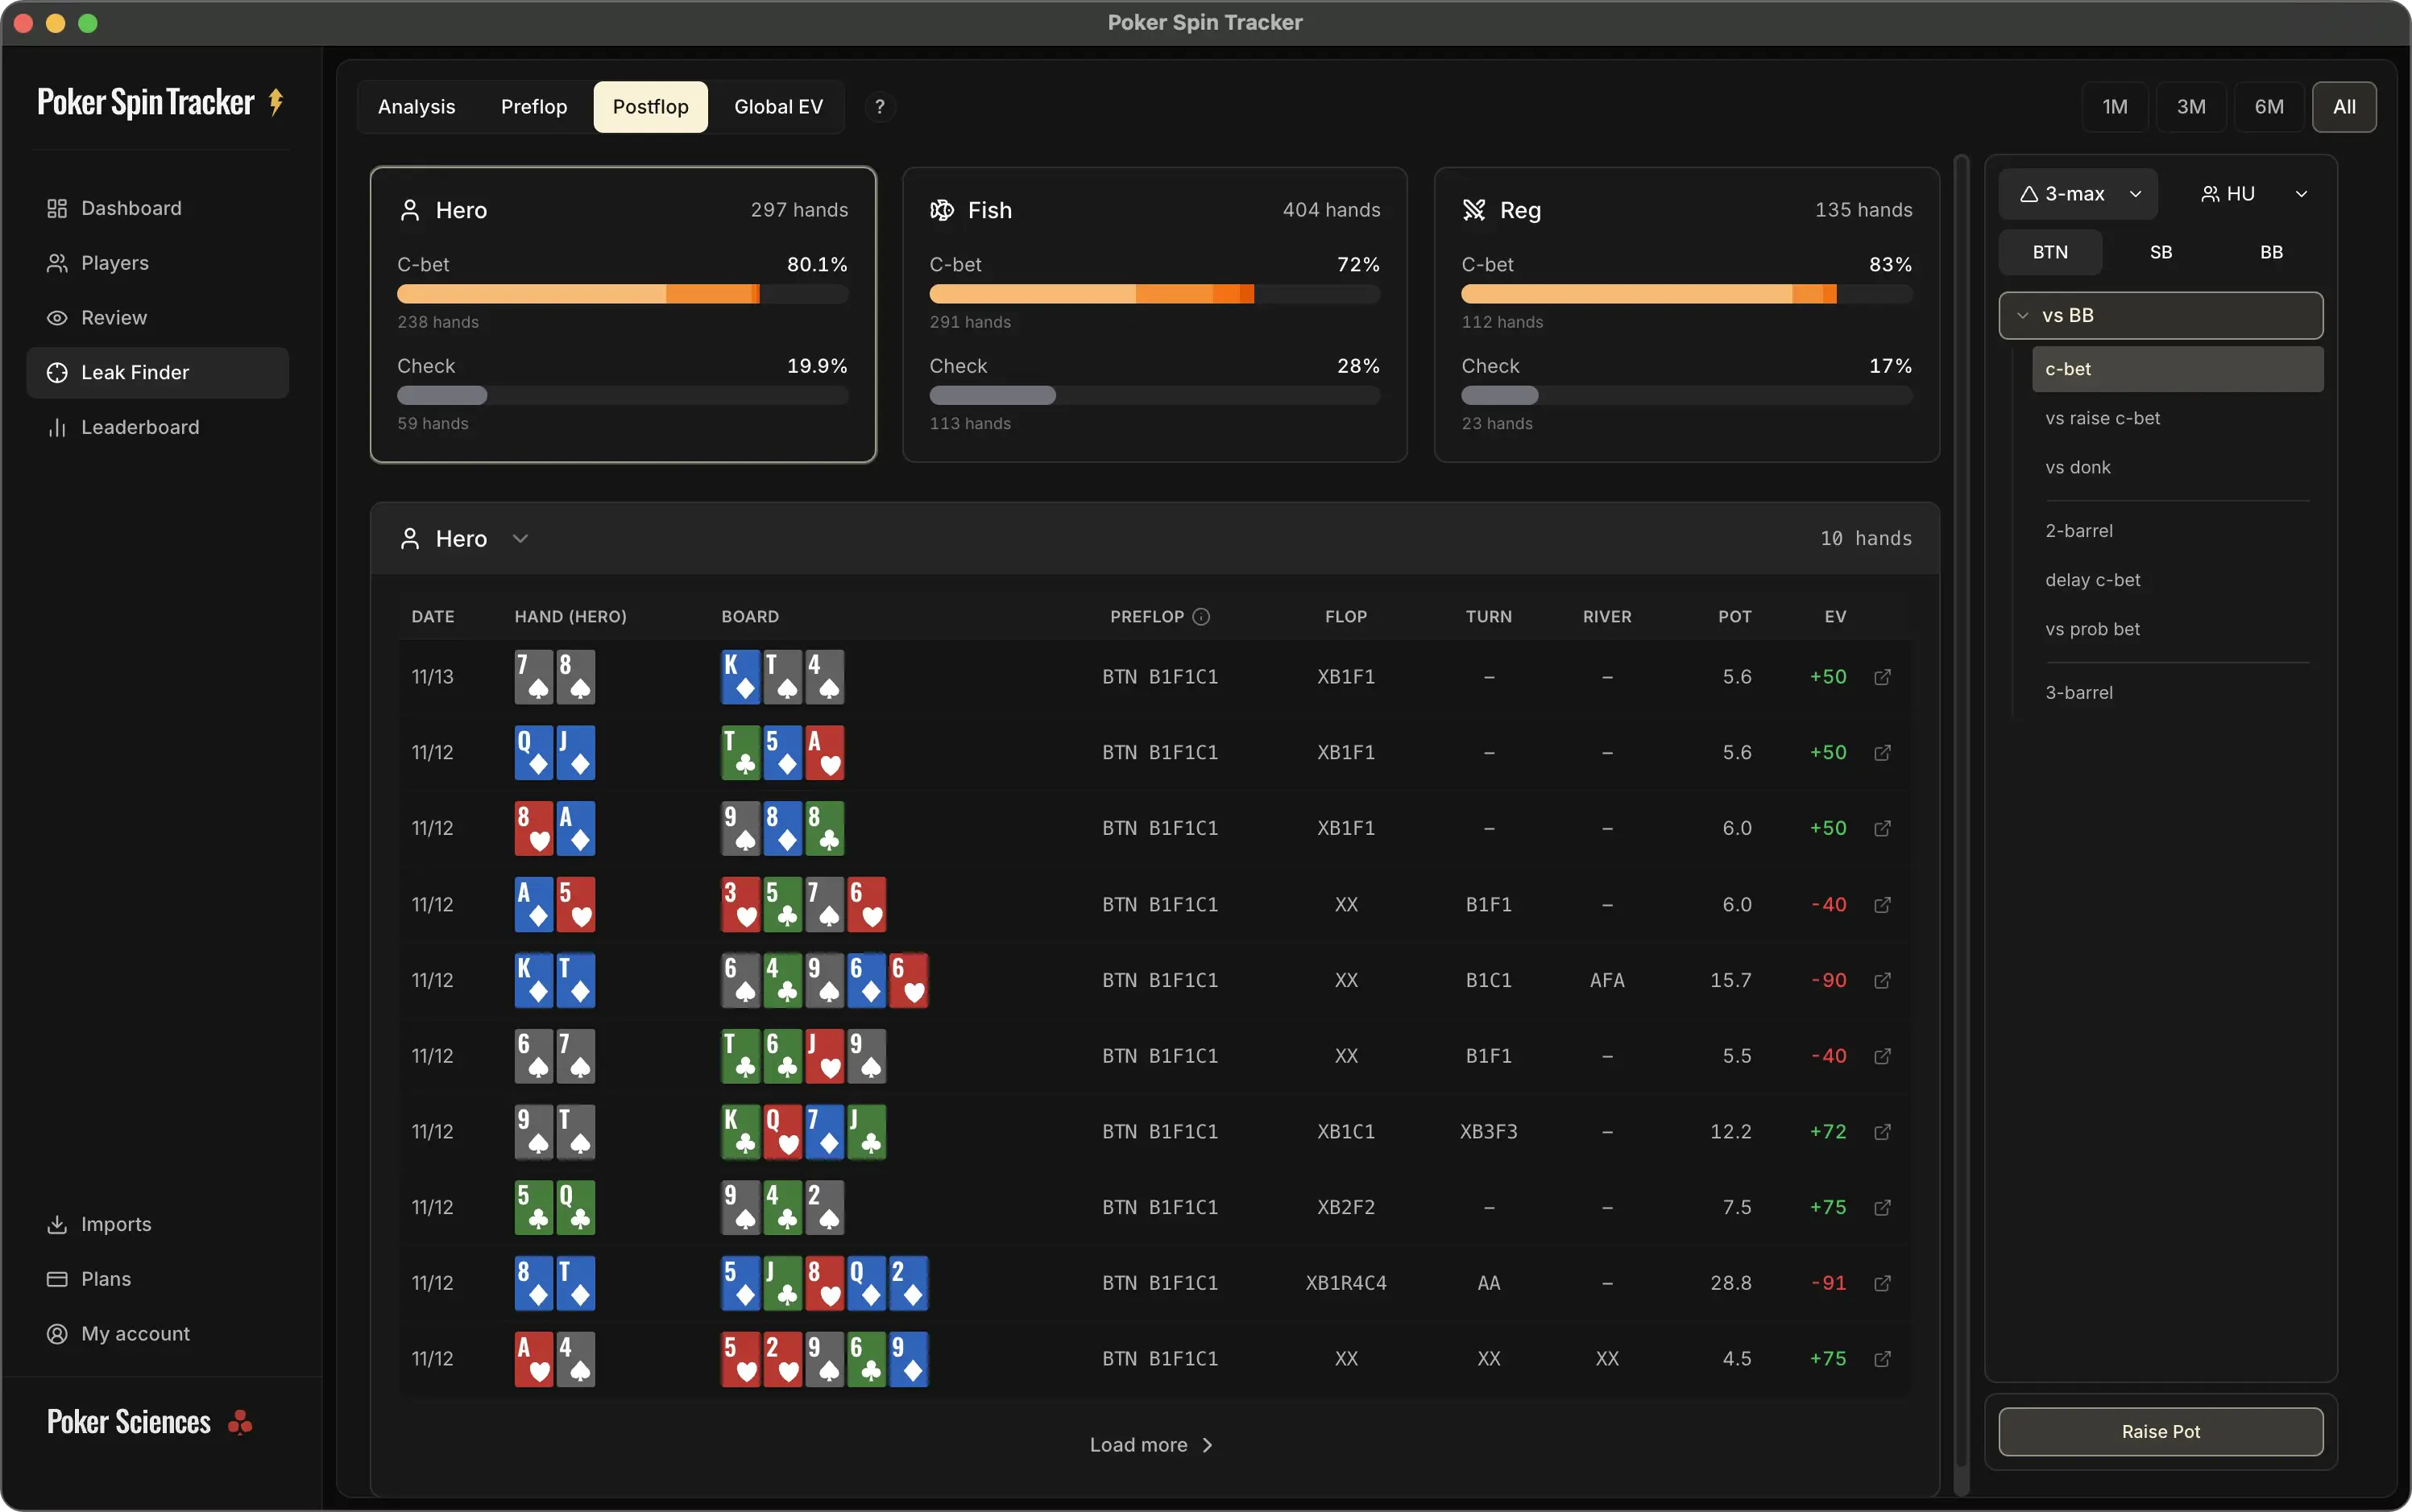Click the Preflop column info icon
The width and height of the screenshot is (2412, 1512).
1201,617
